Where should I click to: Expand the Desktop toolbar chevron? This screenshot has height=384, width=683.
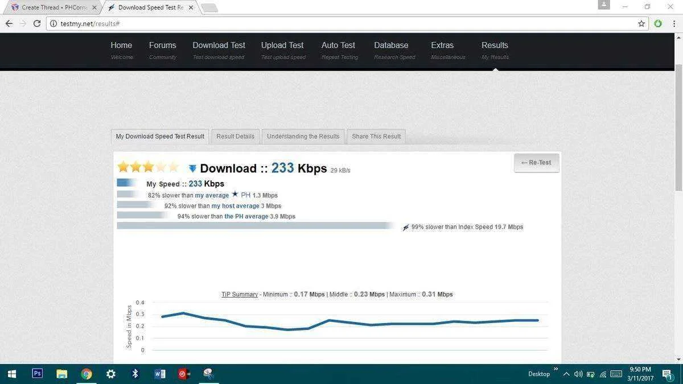pyautogui.click(x=556, y=370)
